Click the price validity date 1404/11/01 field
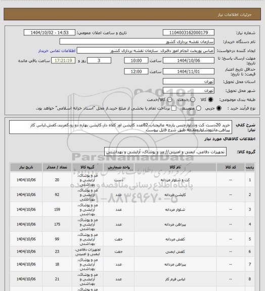 click(189, 71)
